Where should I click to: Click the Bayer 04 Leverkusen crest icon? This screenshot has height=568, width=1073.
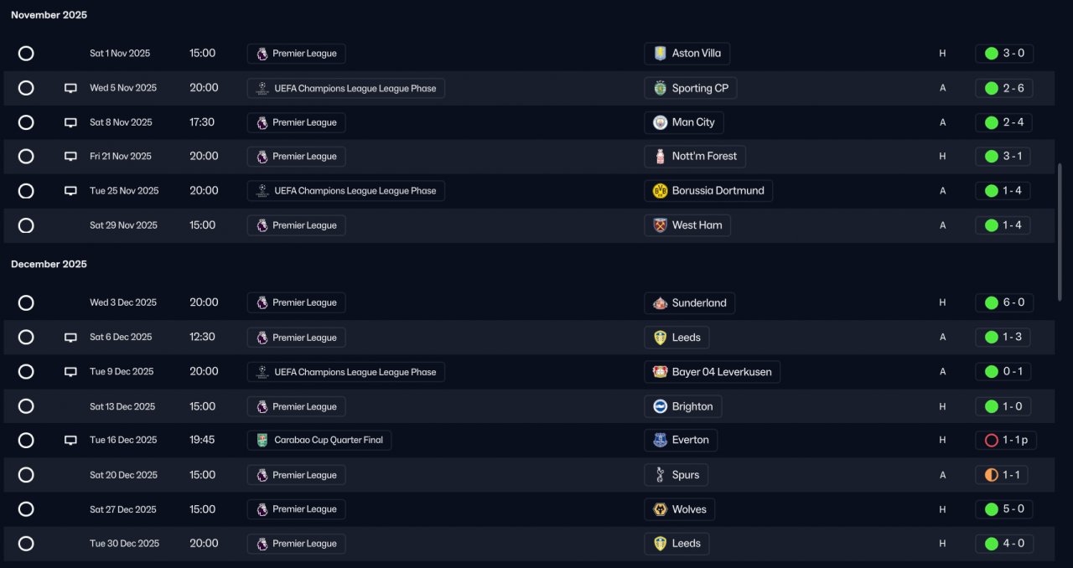[x=660, y=372]
